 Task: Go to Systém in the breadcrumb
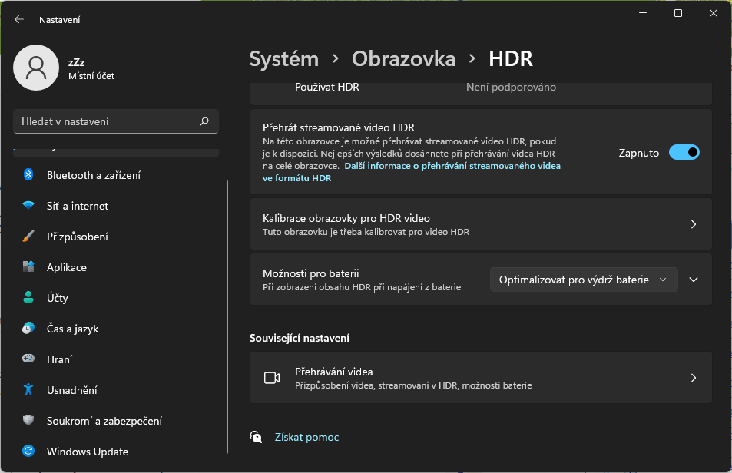[283, 58]
